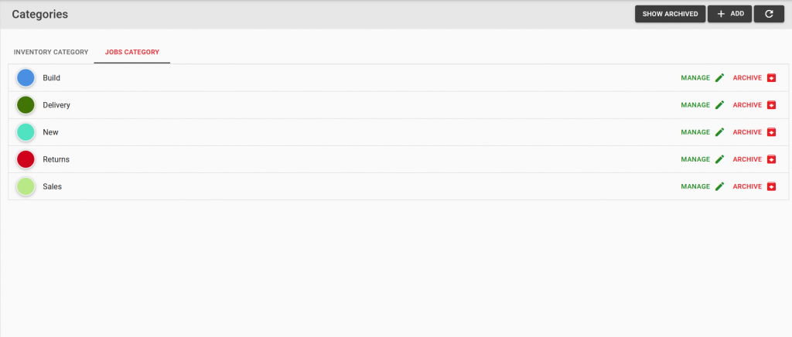This screenshot has height=337, width=792.
Task: Click the archive box icon for Returns
Action: 771,159
